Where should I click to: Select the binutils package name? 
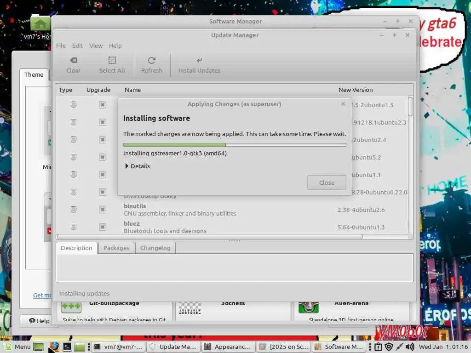135,206
